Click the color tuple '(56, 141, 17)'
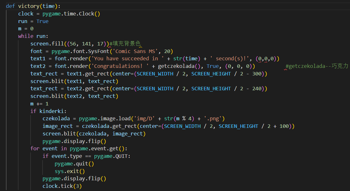This screenshot has width=350, height=191. (x=86, y=44)
